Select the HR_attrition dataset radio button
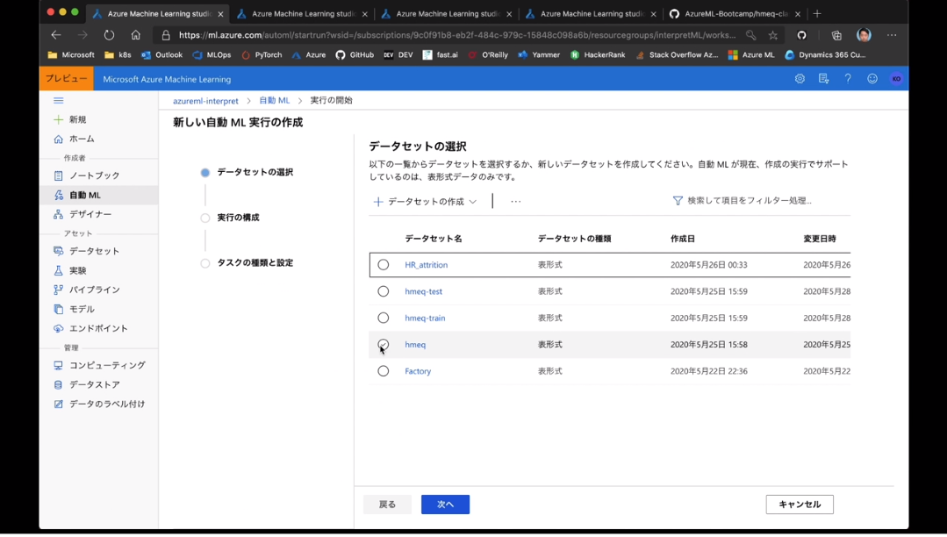Screen dimensions: 947x537 click(383, 265)
